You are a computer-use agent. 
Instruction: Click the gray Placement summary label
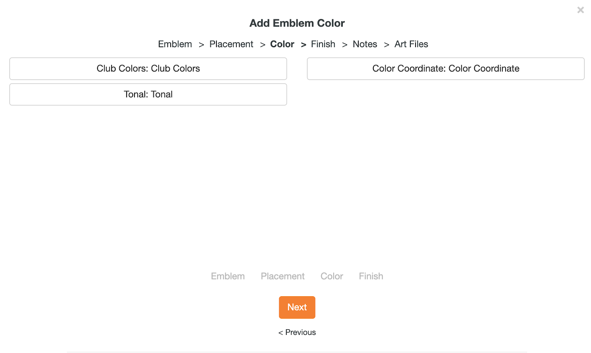pyautogui.click(x=283, y=276)
